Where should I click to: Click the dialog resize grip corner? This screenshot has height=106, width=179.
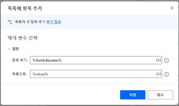[x=177, y=103]
